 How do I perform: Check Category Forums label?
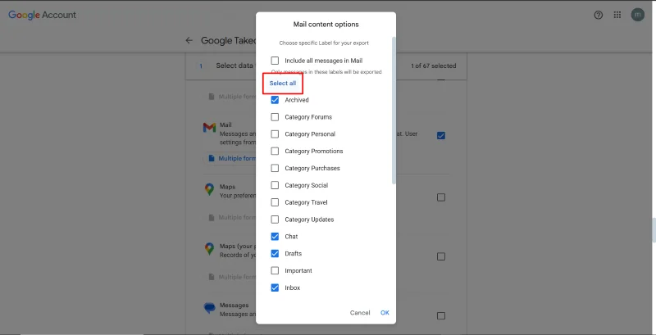coord(275,117)
